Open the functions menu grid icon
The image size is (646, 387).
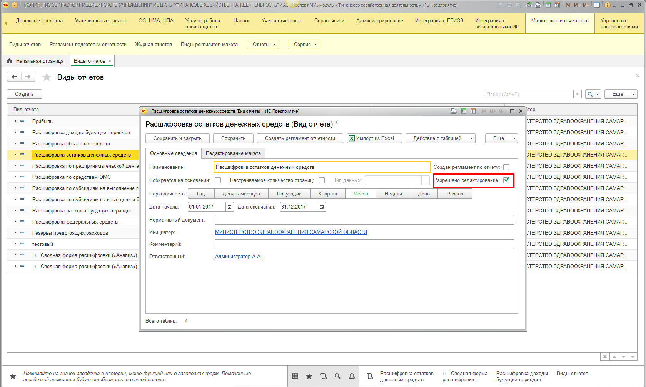coord(295,376)
